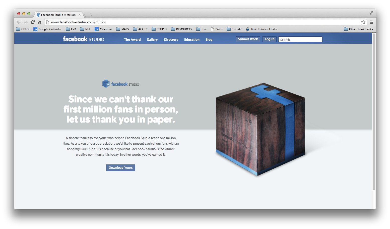
Task: Open the Calendar bookmark
Action: click(x=103, y=29)
